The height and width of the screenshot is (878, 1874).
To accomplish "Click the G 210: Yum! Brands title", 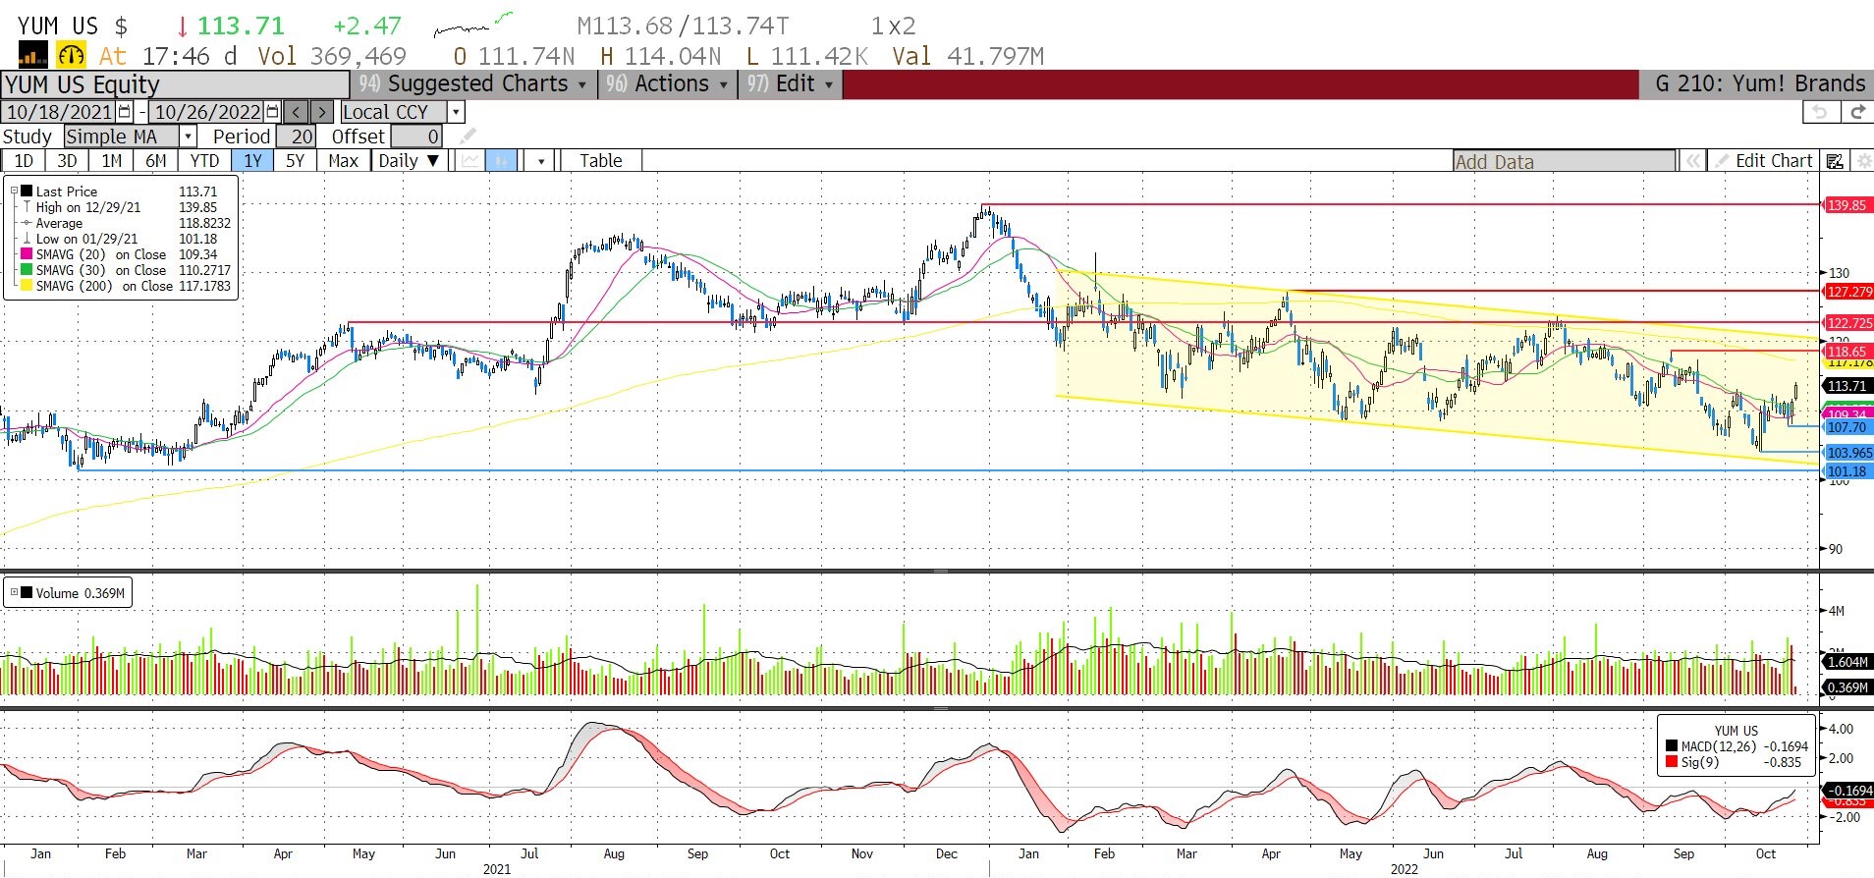I will pyautogui.click(x=1760, y=84).
